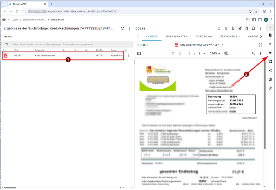This screenshot has height=190, width=276.
Task: Click upload icon in right sidebar
Action: pos(270,44)
